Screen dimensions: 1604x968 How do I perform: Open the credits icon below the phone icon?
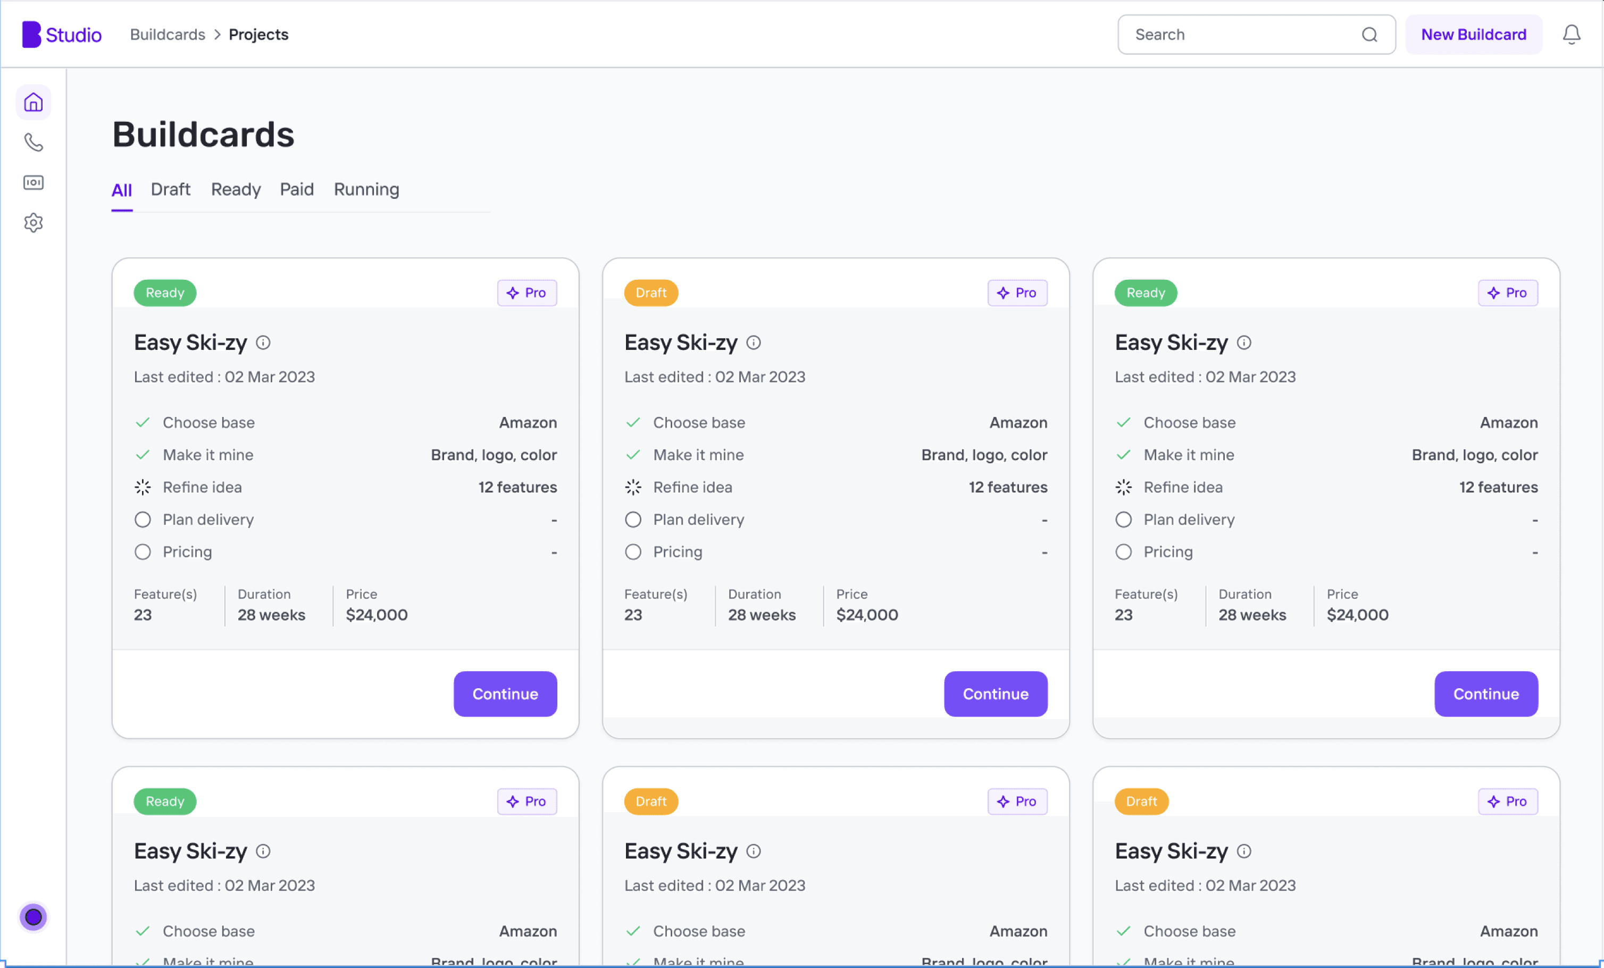(33, 182)
